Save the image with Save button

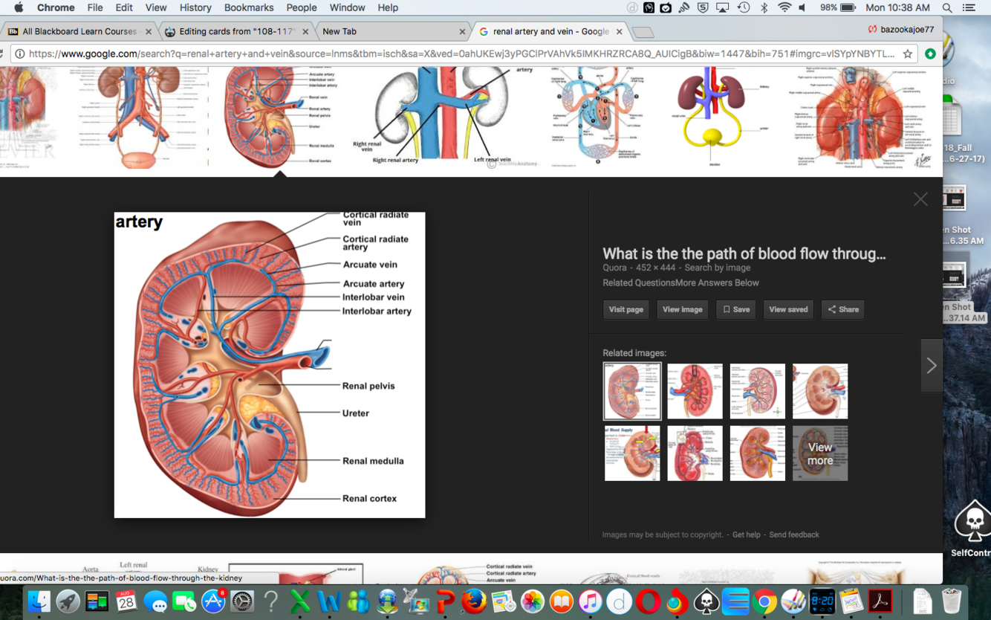pyautogui.click(x=736, y=309)
